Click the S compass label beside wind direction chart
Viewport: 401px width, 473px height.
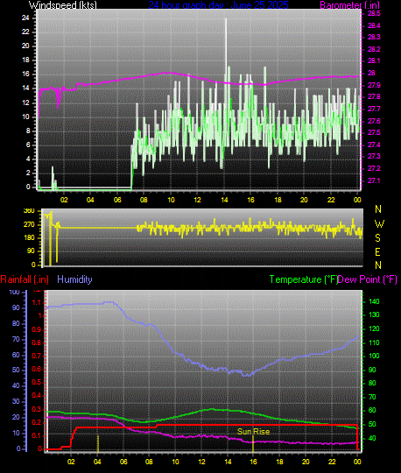point(377,238)
